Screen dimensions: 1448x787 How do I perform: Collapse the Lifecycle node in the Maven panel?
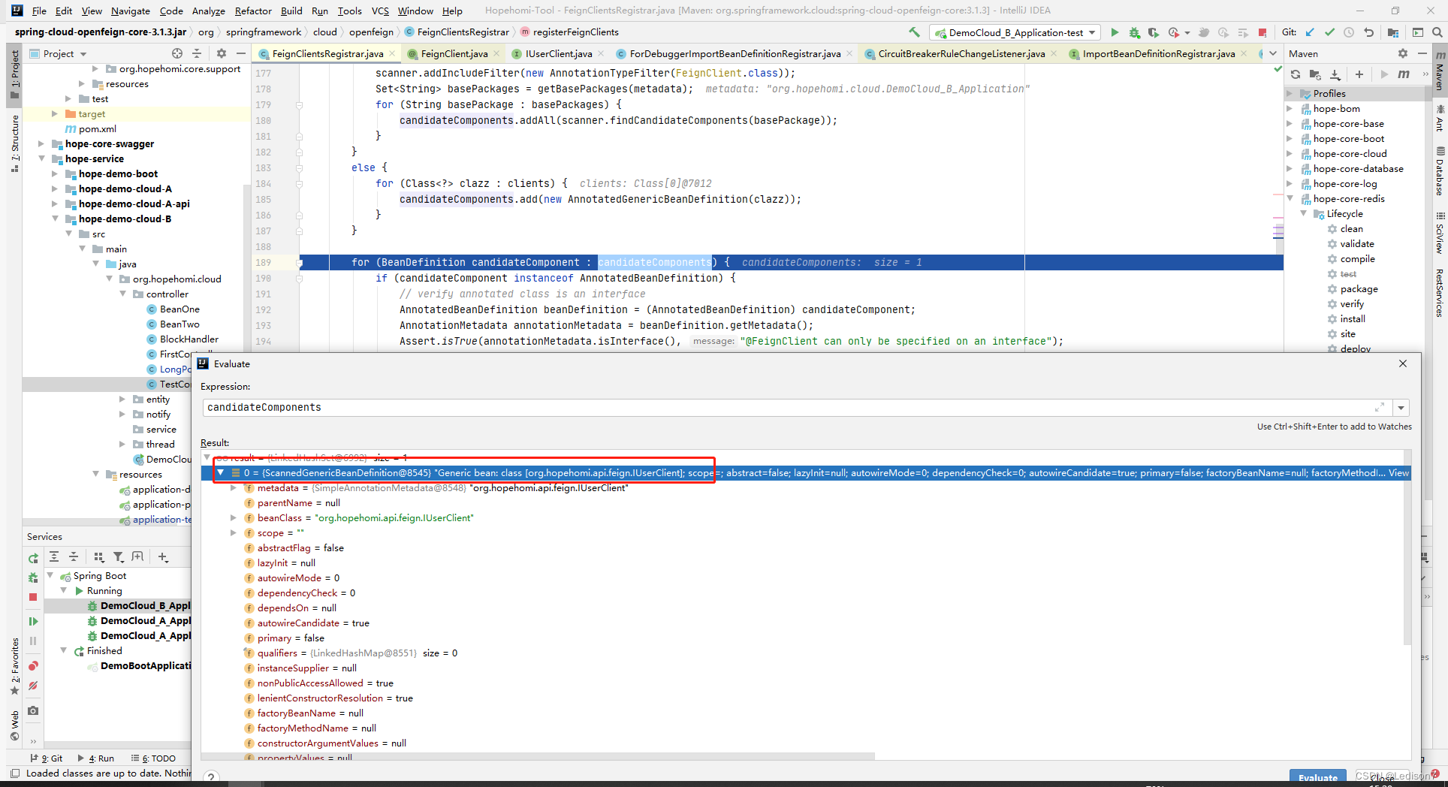point(1304,214)
